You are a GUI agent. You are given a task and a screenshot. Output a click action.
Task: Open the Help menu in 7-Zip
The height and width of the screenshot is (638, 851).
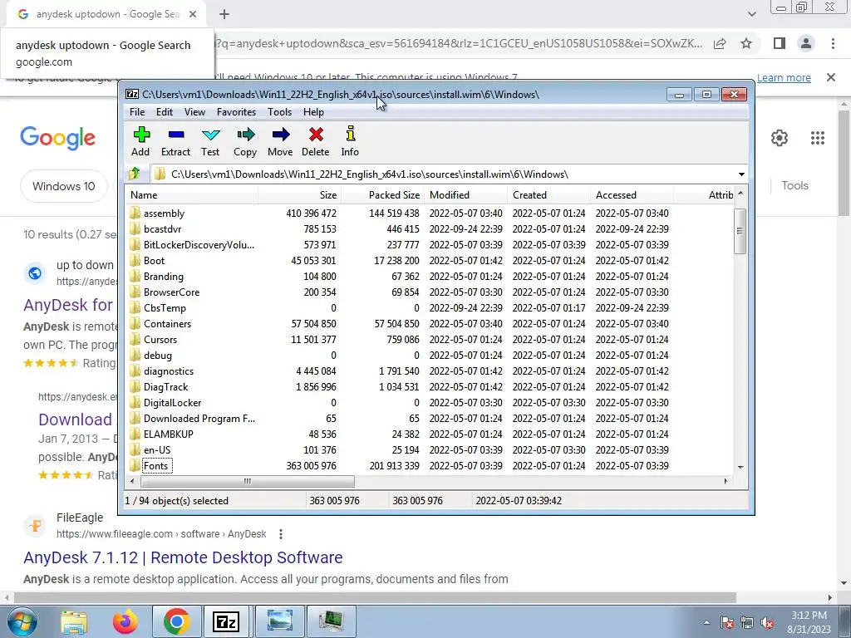pos(313,112)
